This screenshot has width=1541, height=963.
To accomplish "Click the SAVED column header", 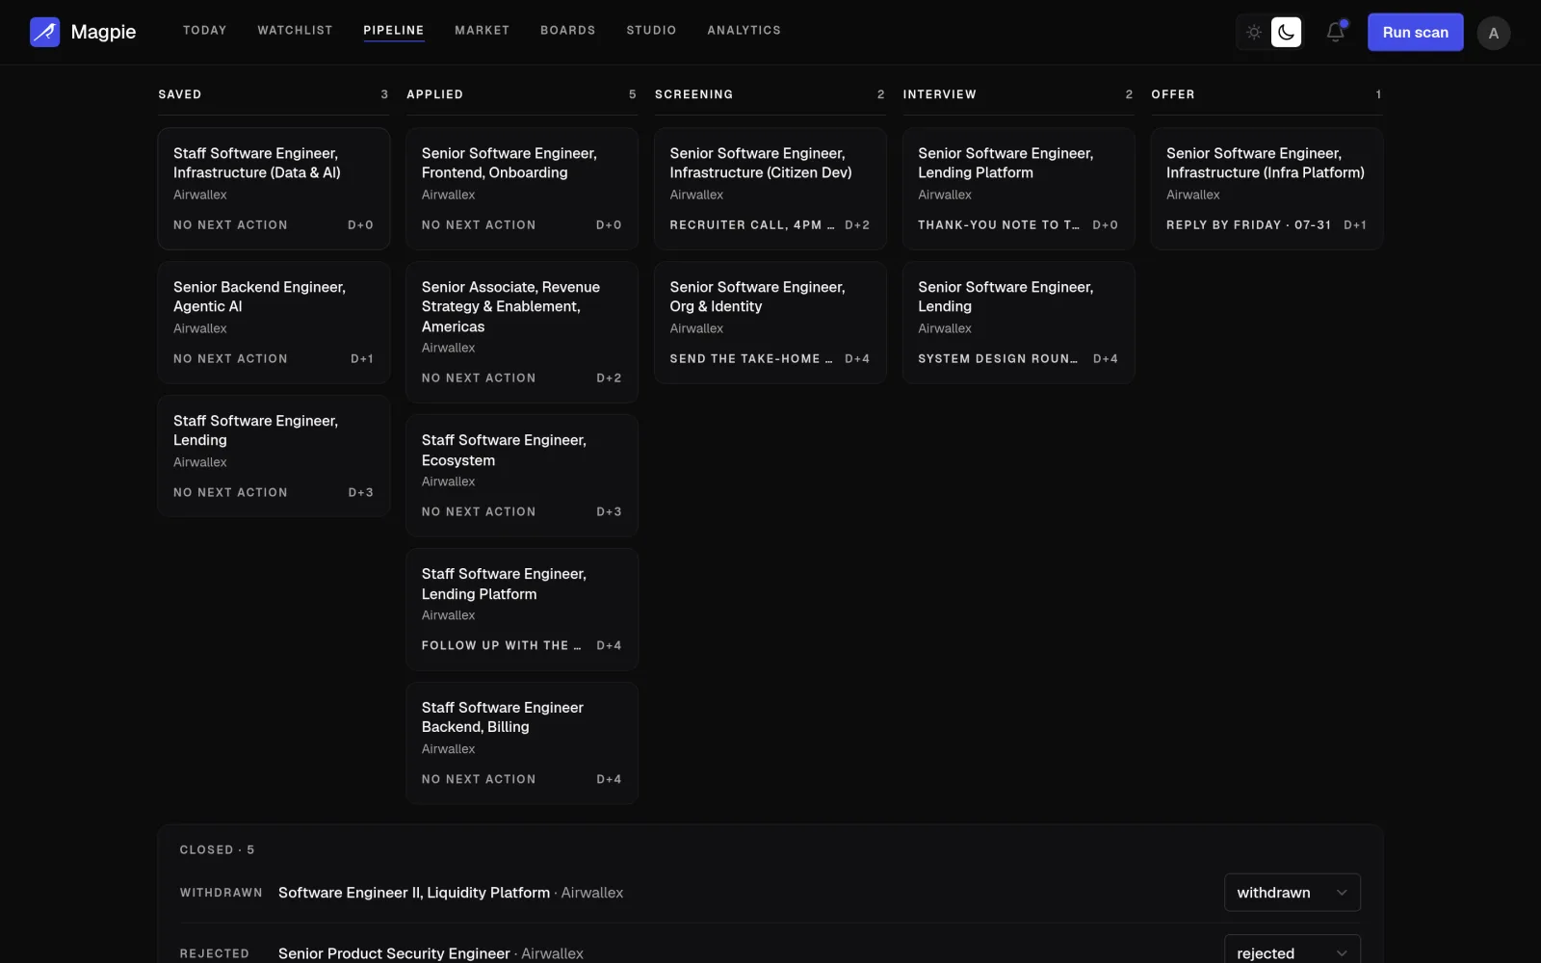I will tap(180, 94).
